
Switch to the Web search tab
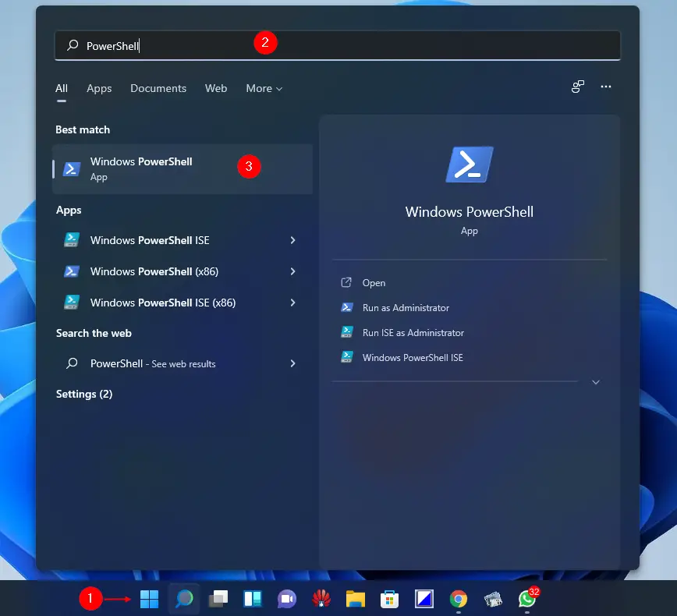click(x=216, y=88)
